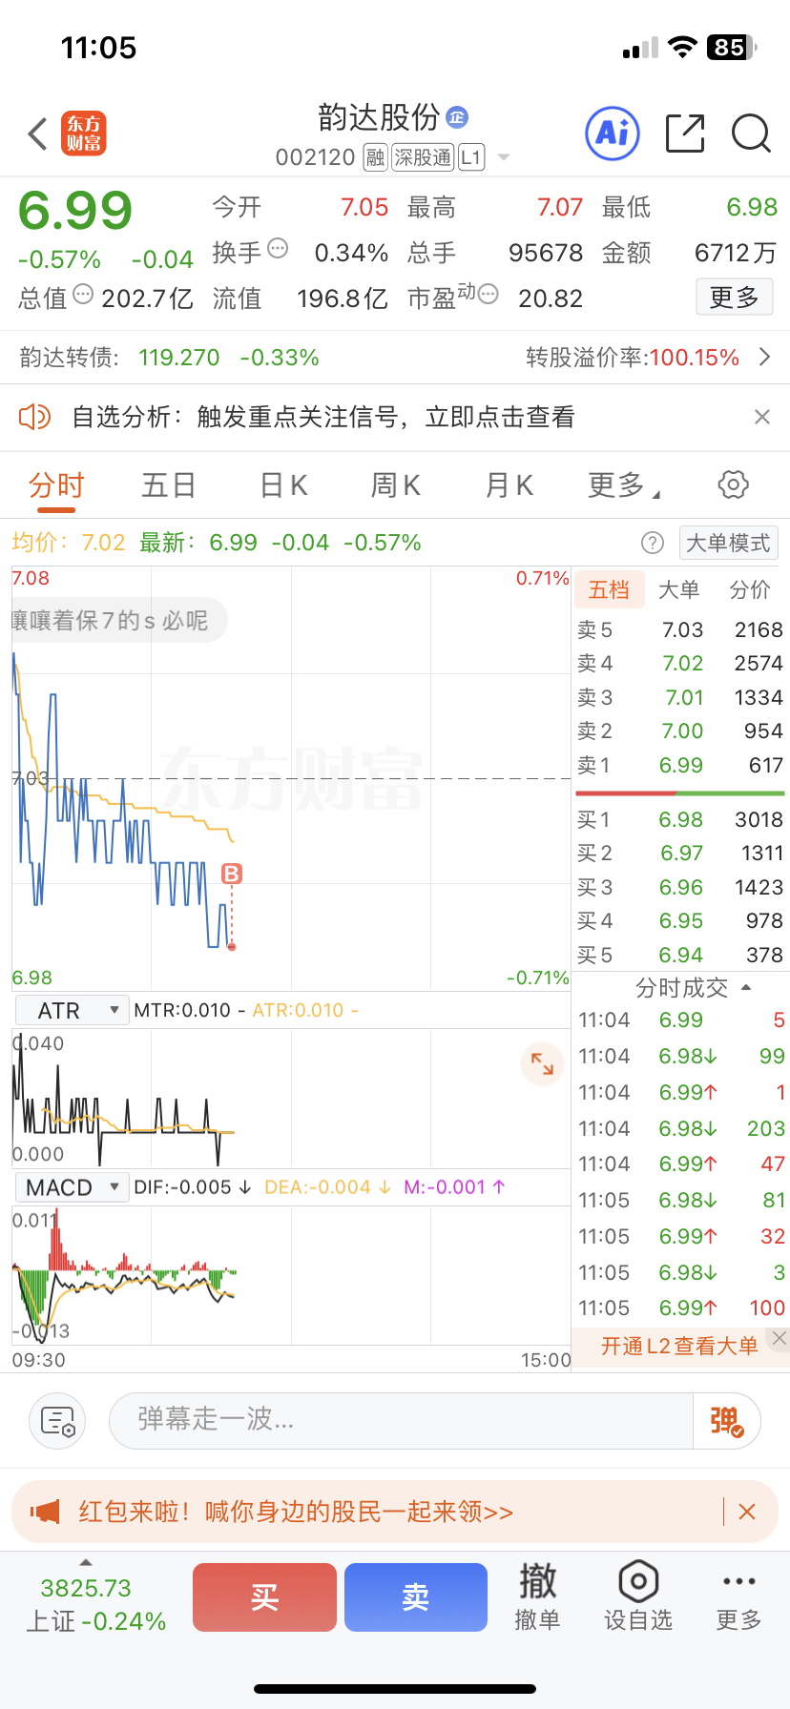Switch to 月K tab

coord(509,485)
